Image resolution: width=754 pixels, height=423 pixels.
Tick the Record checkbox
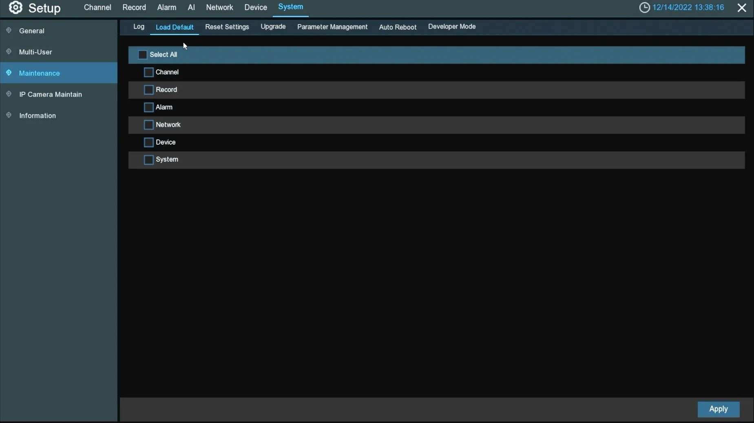pos(149,90)
